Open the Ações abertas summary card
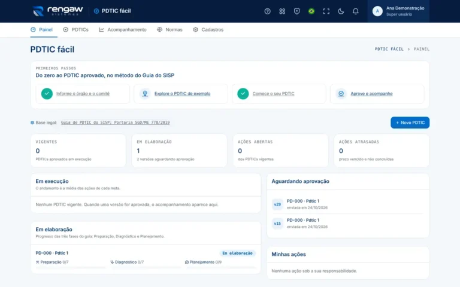The height and width of the screenshot is (287, 460). coord(280,151)
